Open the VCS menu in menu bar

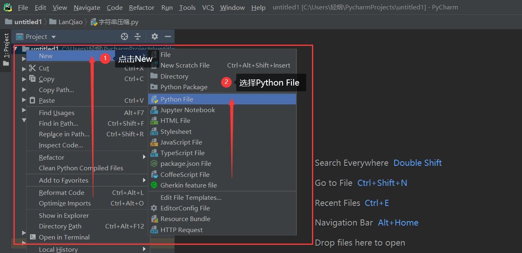pyautogui.click(x=208, y=7)
